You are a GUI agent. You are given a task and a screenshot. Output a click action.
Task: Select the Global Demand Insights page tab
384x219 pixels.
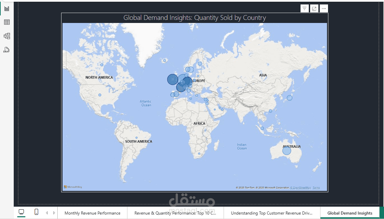tap(350, 213)
